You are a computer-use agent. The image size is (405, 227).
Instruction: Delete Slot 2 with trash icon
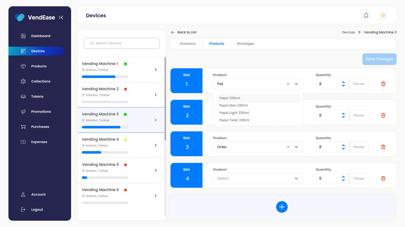[x=383, y=115]
